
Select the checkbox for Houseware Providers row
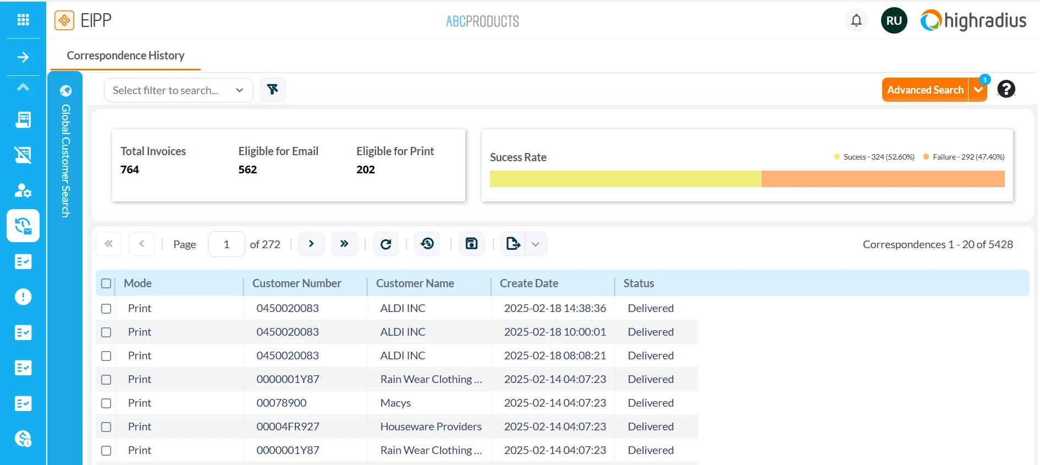(x=106, y=427)
